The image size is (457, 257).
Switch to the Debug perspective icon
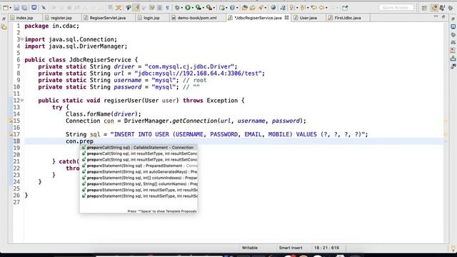451,8
